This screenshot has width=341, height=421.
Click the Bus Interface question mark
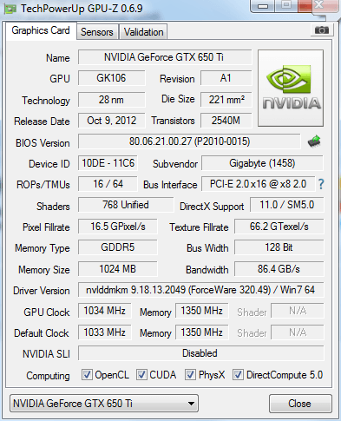point(321,184)
